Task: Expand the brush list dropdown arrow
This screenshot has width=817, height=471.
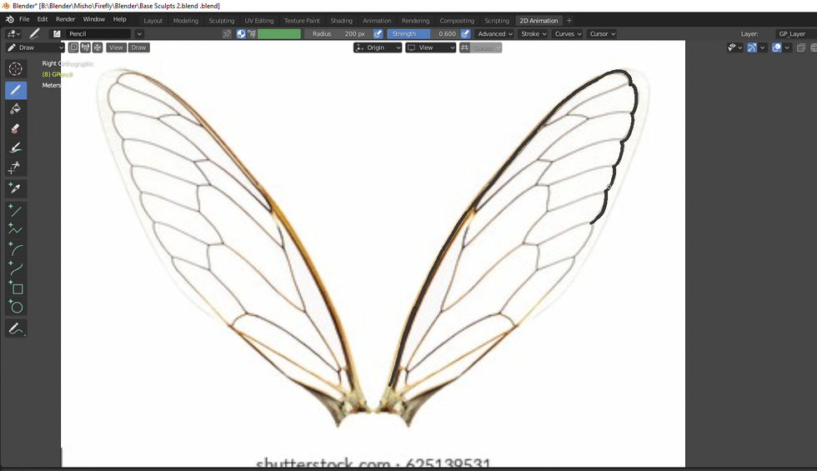Action: 139,34
